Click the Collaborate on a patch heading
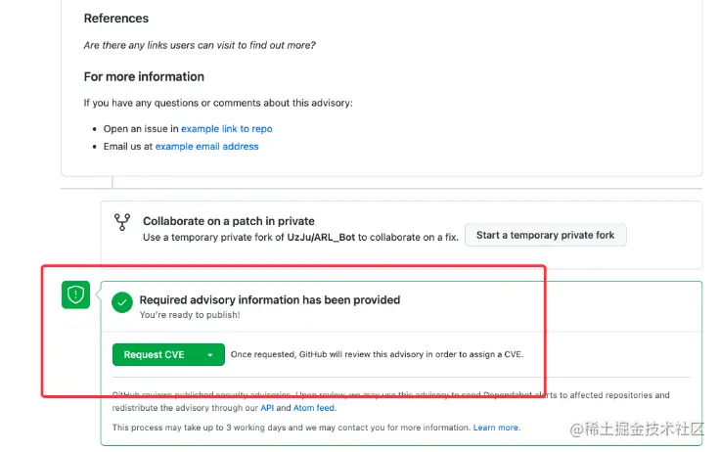The width and height of the screenshot is (719, 452). (229, 221)
